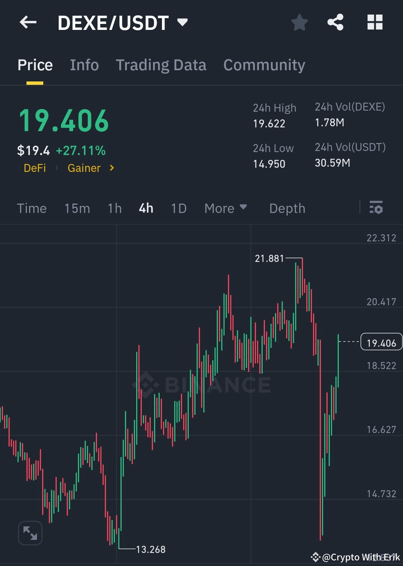Viewport: 403px width, 566px height.
Task: Open the share options icon
Action: click(x=335, y=22)
